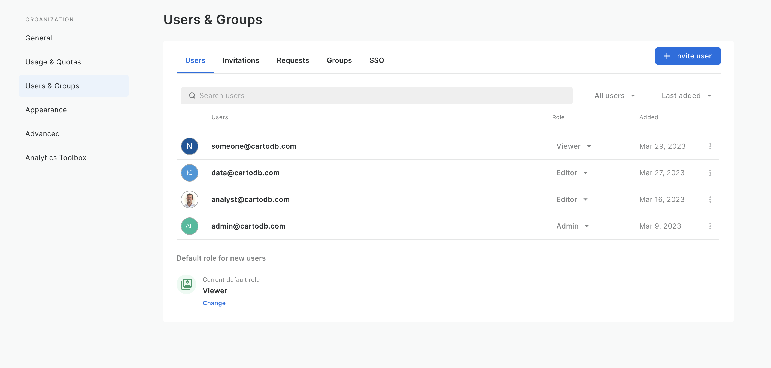
Task: Switch to the Invitations tab
Action: [x=241, y=60]
